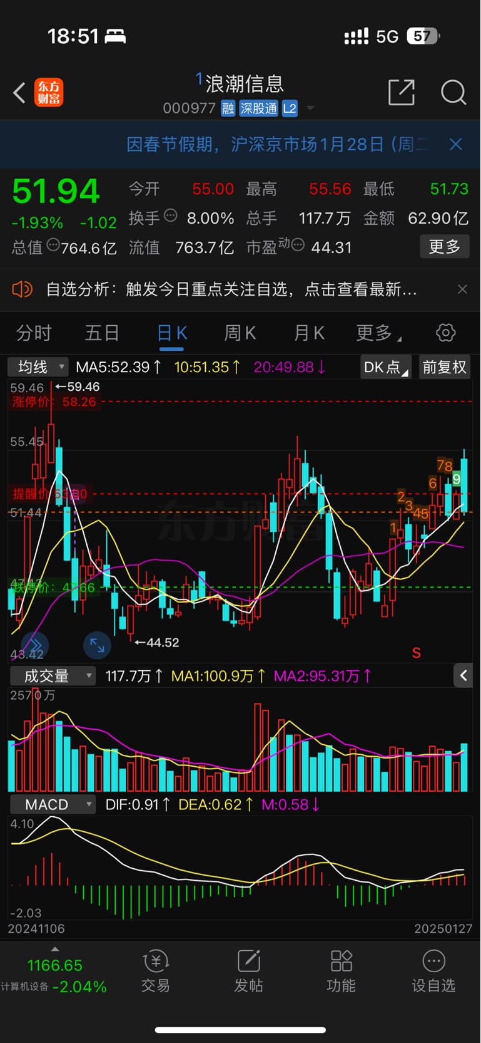Viewport: 481px width, 1043px height.
Task: Tap the DIF:0.91 value
Action: click(138, 804)
